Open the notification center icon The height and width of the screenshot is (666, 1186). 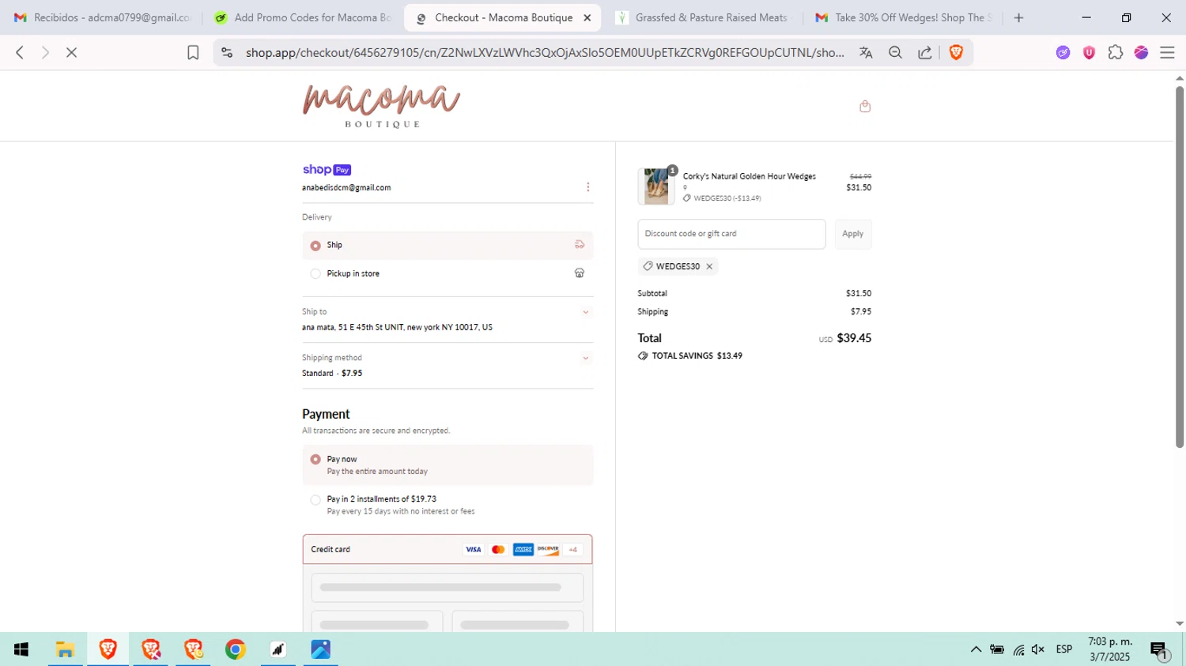tap(1159, 650)
